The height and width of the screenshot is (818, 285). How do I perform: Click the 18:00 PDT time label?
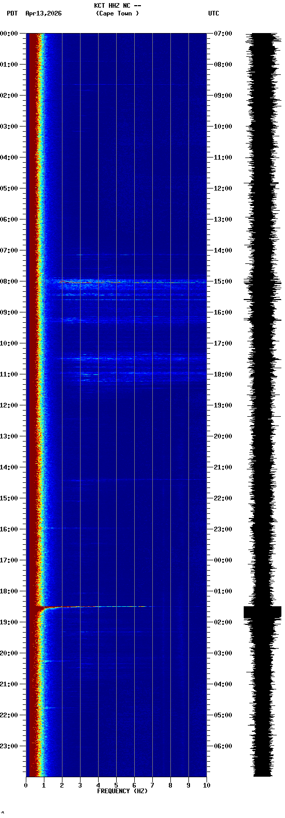click(x=9, y=591)
